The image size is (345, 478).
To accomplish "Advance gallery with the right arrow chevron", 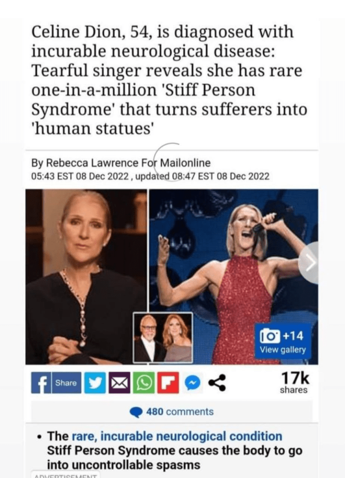I will (309, 263).
